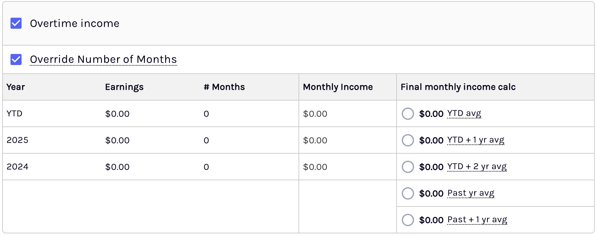Click the Final monthly income calc header

[458, 87]
